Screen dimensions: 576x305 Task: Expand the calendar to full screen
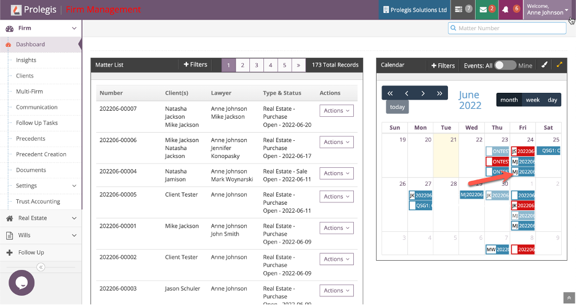coord(559,65)
